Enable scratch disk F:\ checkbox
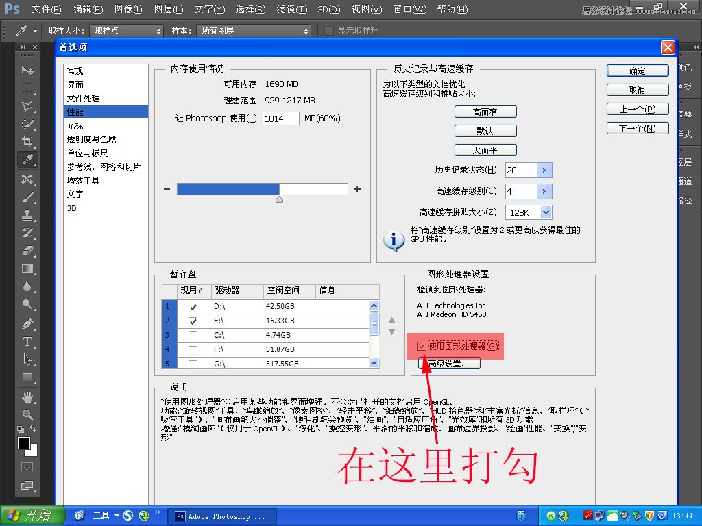The width and height of the screenshot is (702, 526). coord(193,350)
